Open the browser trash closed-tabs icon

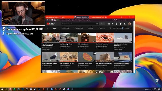122,17
